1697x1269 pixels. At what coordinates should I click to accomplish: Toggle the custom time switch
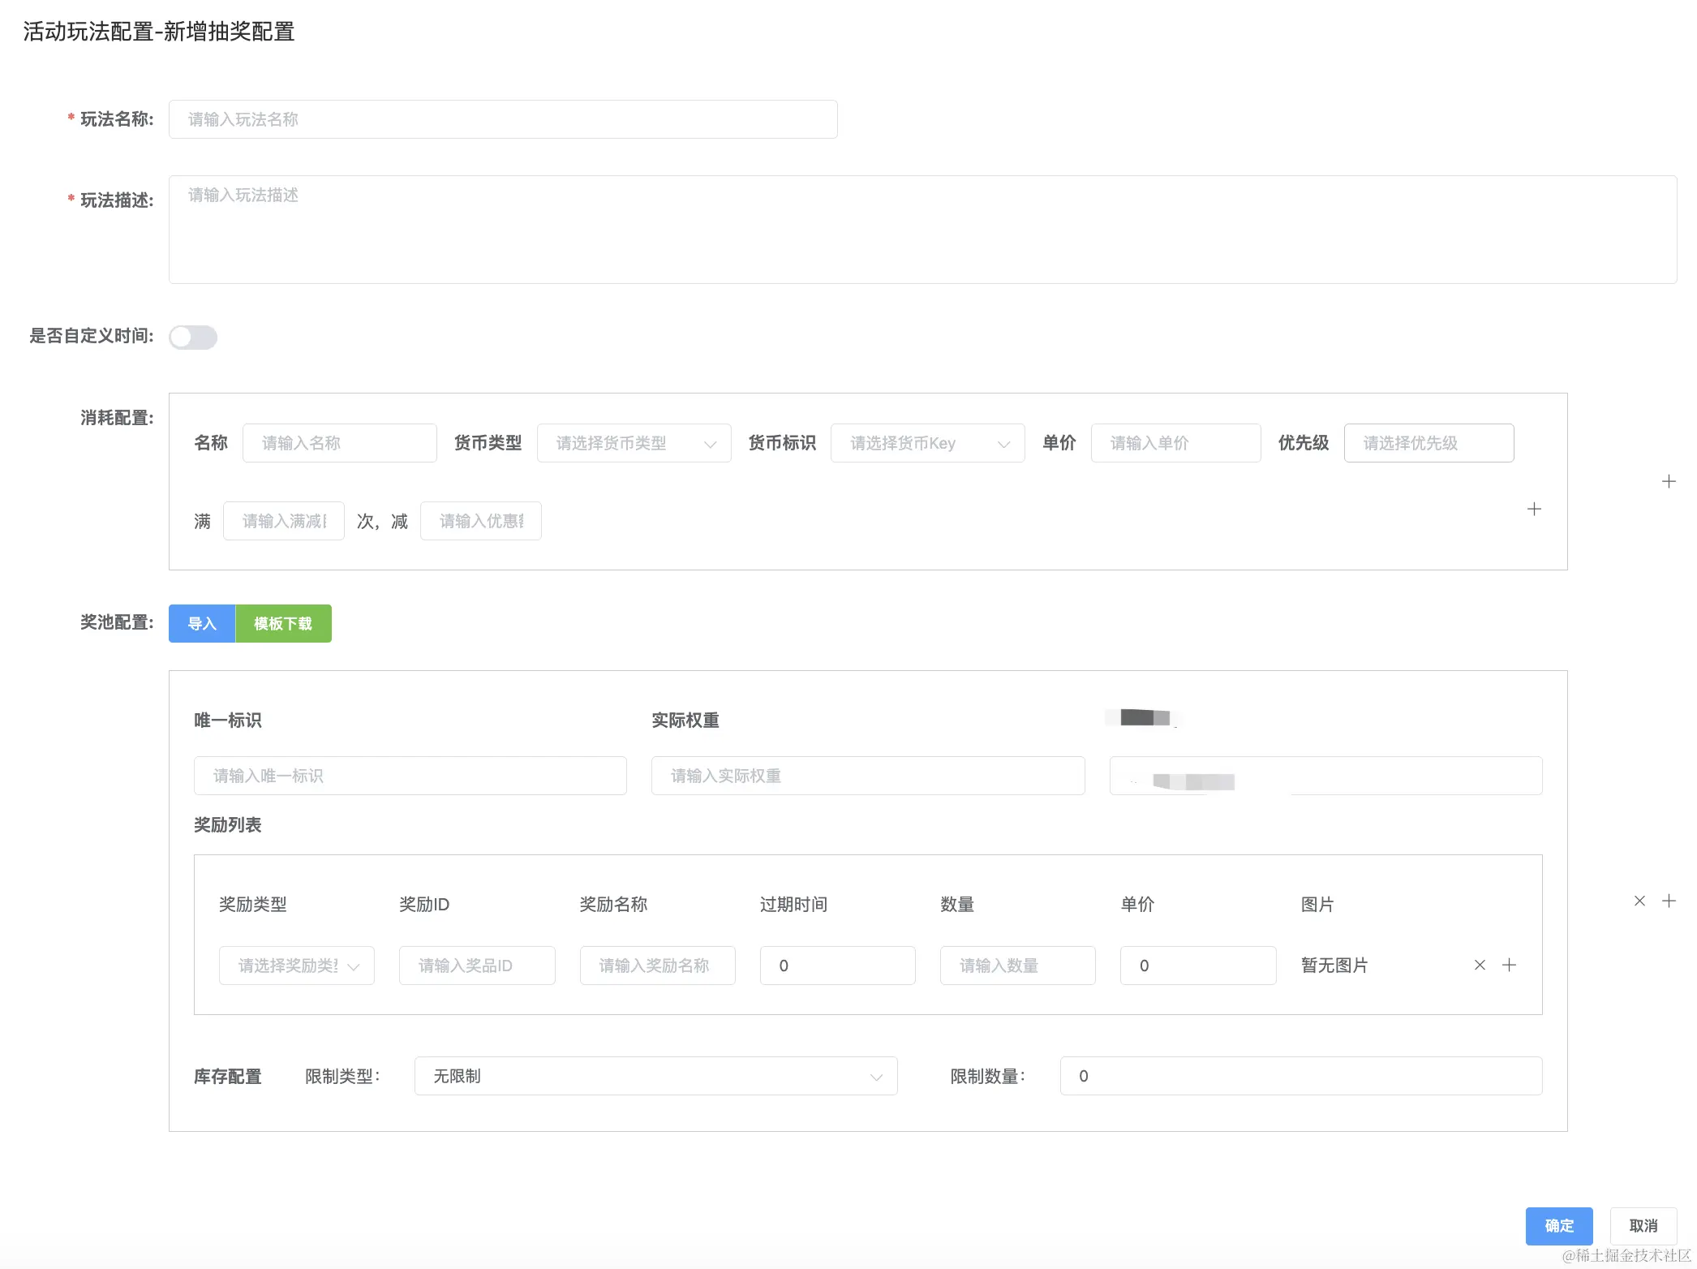coord(193,337)
